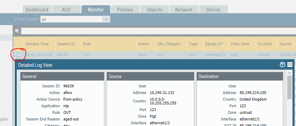Viewport: 296px width, 126px height.
Task: Click Session End Reason value aged-out
Action: pyautogui.click(x=71, y=119)
